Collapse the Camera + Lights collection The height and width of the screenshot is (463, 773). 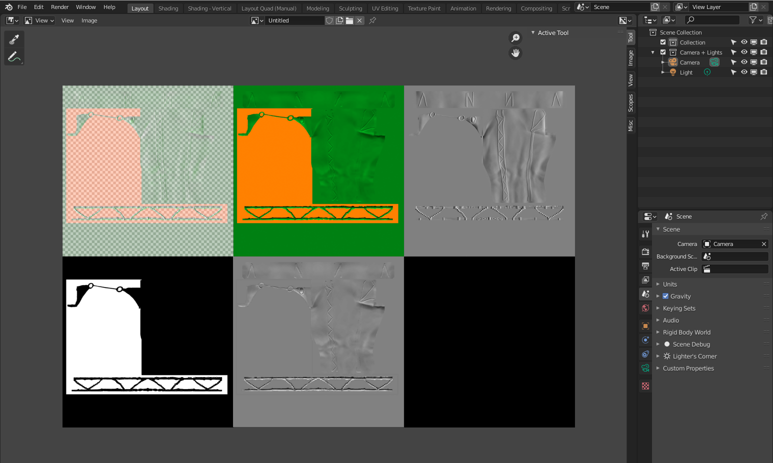point(653,52)
